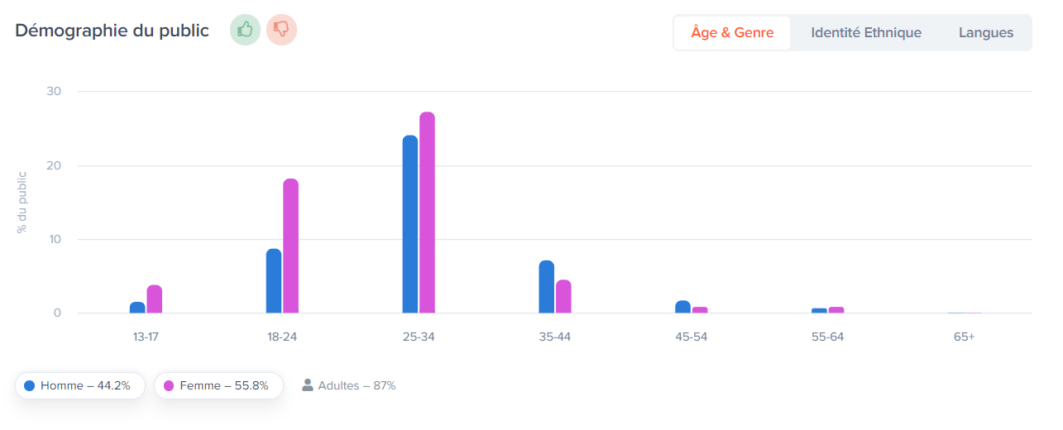This screenshot has width=1063, height=430.
Task: Click the pink female bar for 13-17
Action: pyautogui.click(x=154, y=299)
